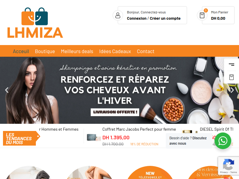Screen dimensions: 239x179
Task: Advance to the next banner slide
Action: point(232,90)
